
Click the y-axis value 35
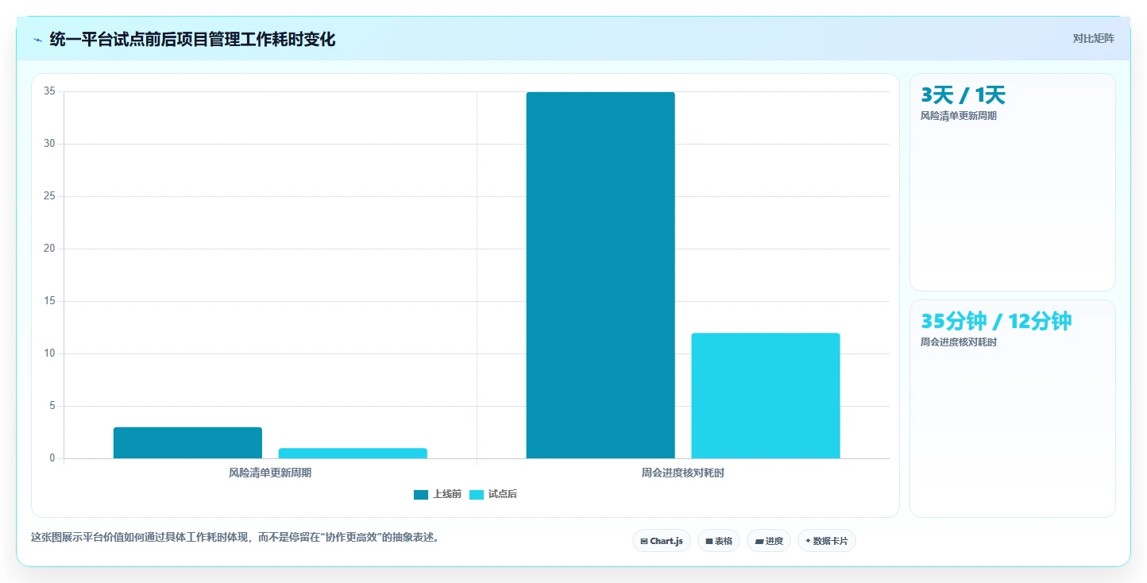tap(49, 91)
